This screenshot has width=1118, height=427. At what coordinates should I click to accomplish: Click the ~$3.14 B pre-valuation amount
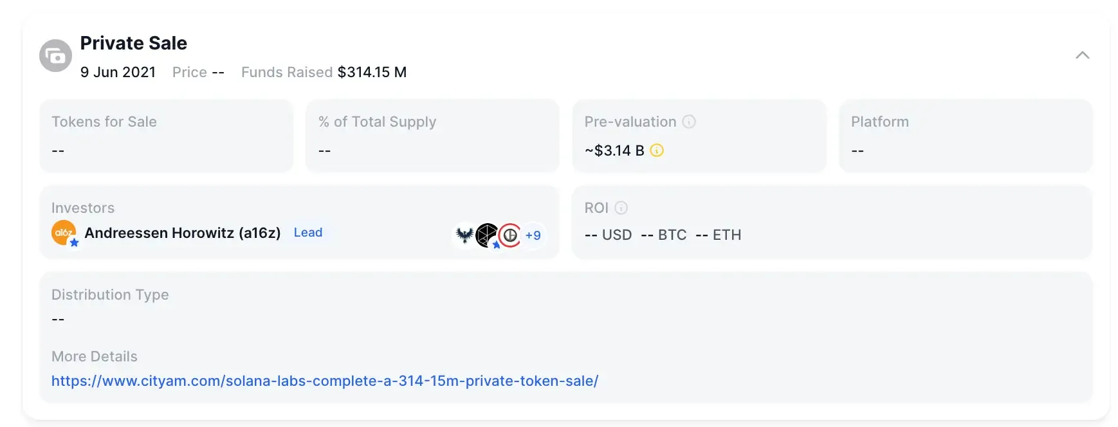pyautogui.click(x=614, y=150)
